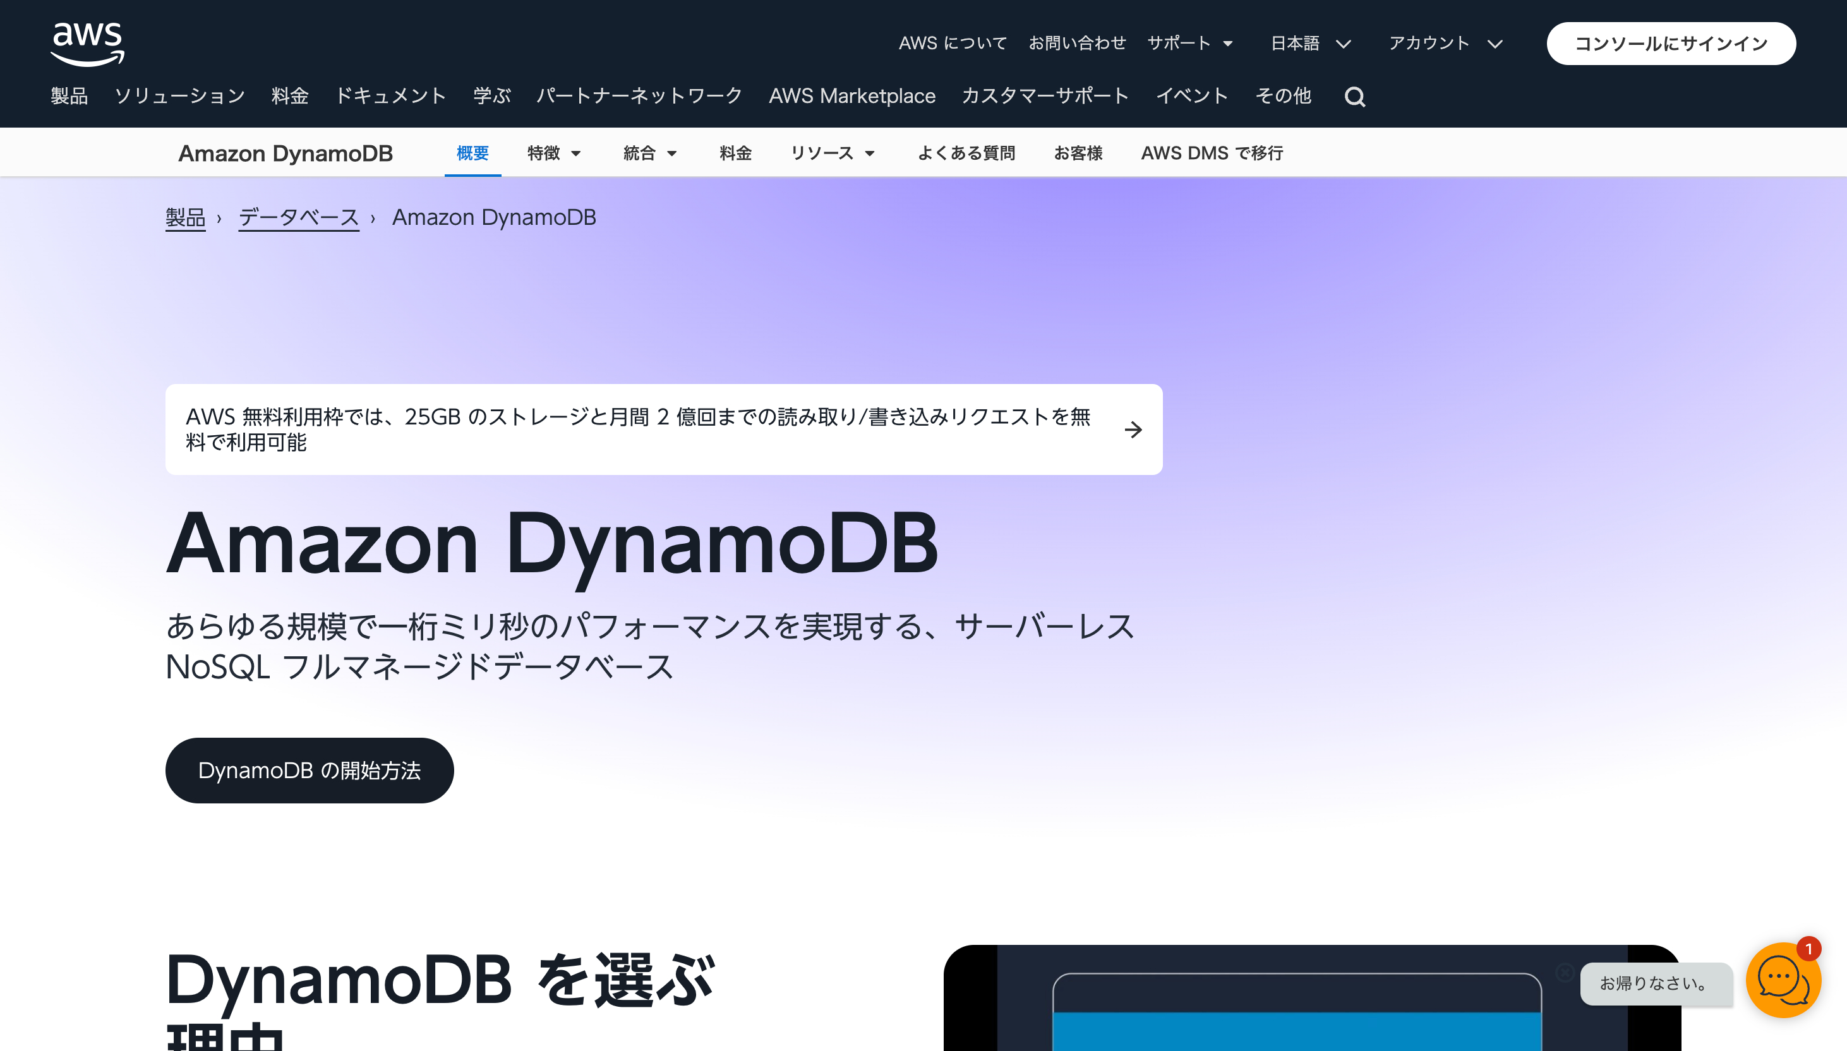Open 製品 in the main navigation bar
The width and height of the screenshot is (1847, 1051).
pyautogui.click(x=69, y=96)
